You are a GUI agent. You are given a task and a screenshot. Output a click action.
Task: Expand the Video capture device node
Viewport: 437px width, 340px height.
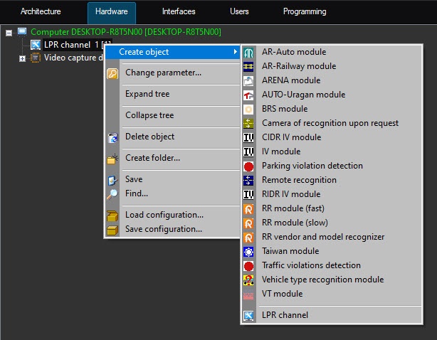(x=22, y=58)
